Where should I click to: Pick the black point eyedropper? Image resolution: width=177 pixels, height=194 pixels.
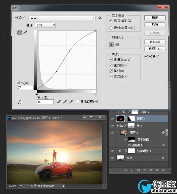(x=59, y=102)
